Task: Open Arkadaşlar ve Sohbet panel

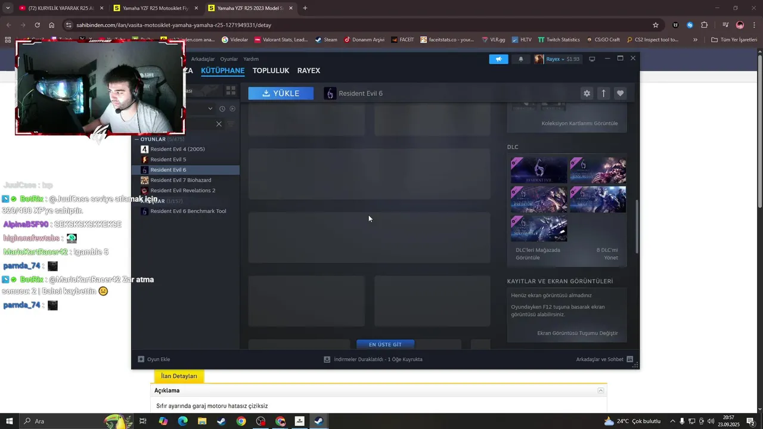Action: point(604,359)
